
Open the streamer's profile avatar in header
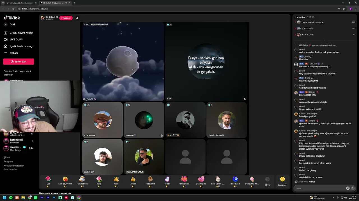coord(43,18)
